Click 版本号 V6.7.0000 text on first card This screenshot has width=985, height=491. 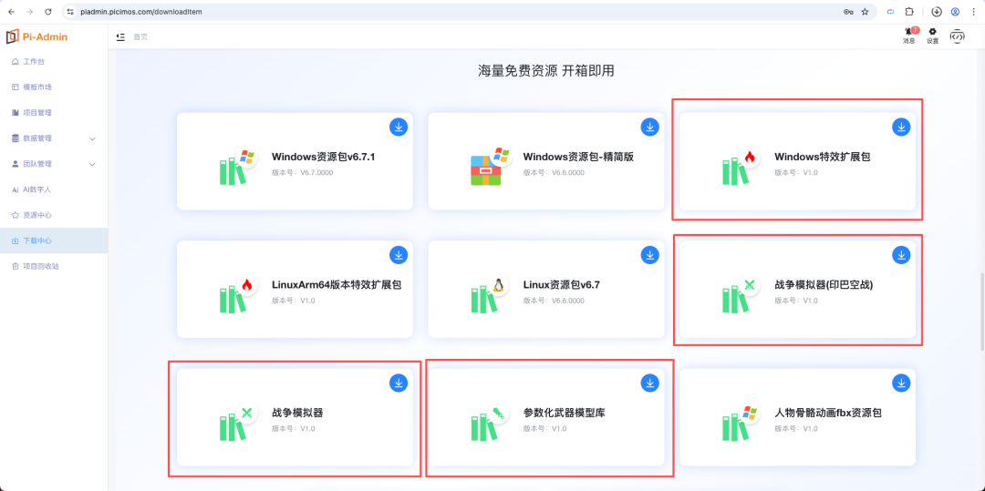[302, 172]
